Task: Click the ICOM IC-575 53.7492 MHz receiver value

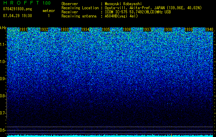Action: click(138, 12)
